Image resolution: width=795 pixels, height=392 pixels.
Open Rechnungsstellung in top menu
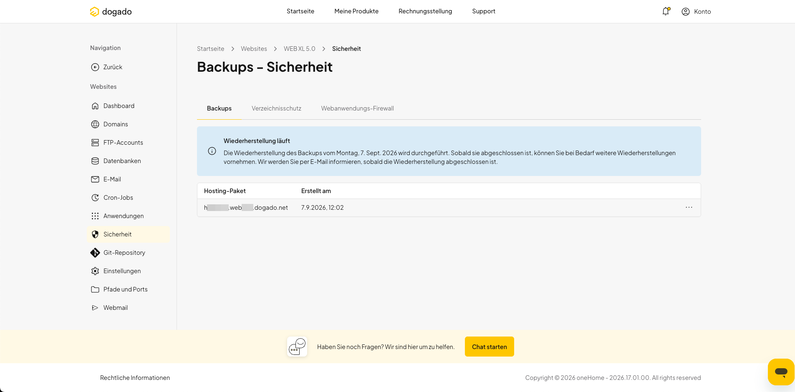click(x=425, y=11)
